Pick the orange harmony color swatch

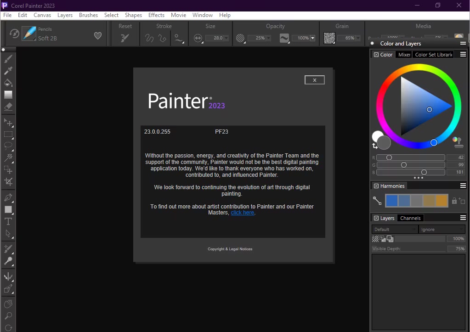coord(442,201)
